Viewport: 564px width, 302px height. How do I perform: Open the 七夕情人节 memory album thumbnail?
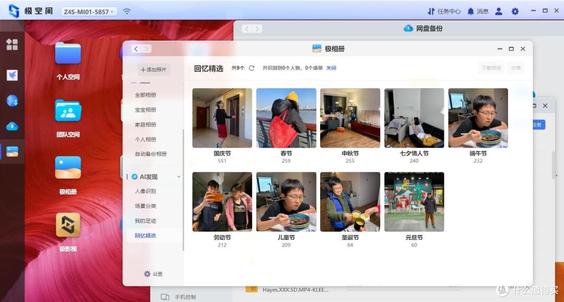[x=414, y=118]
